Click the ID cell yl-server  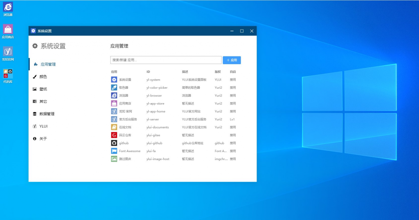[153, 119]
